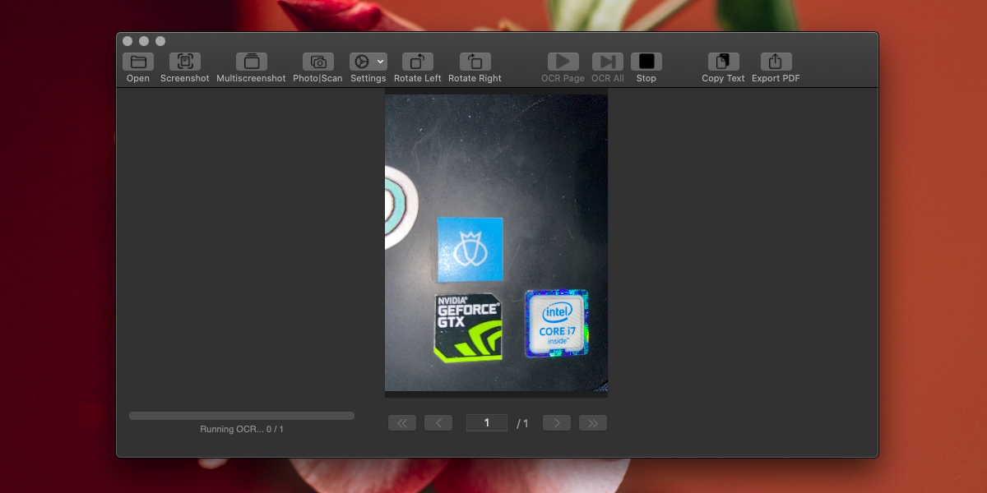Click the scanned image preview
Screen dimensions: 987x493
point(497,242)
